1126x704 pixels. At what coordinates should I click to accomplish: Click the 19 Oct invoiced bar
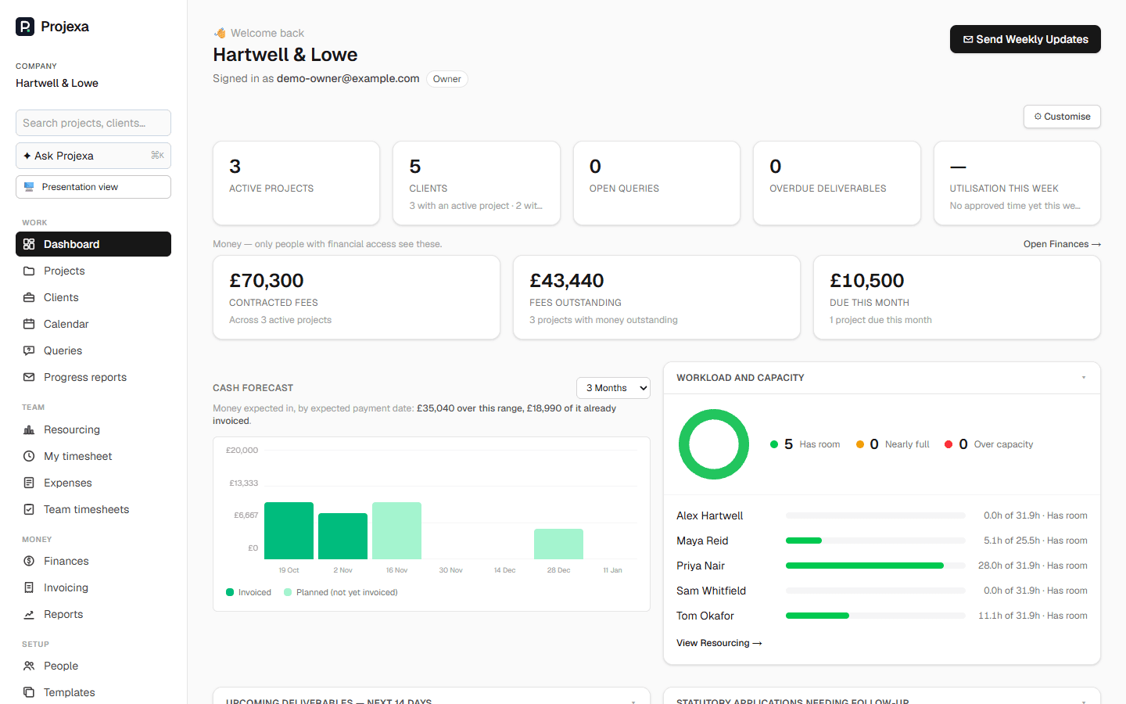pos(289,530)
